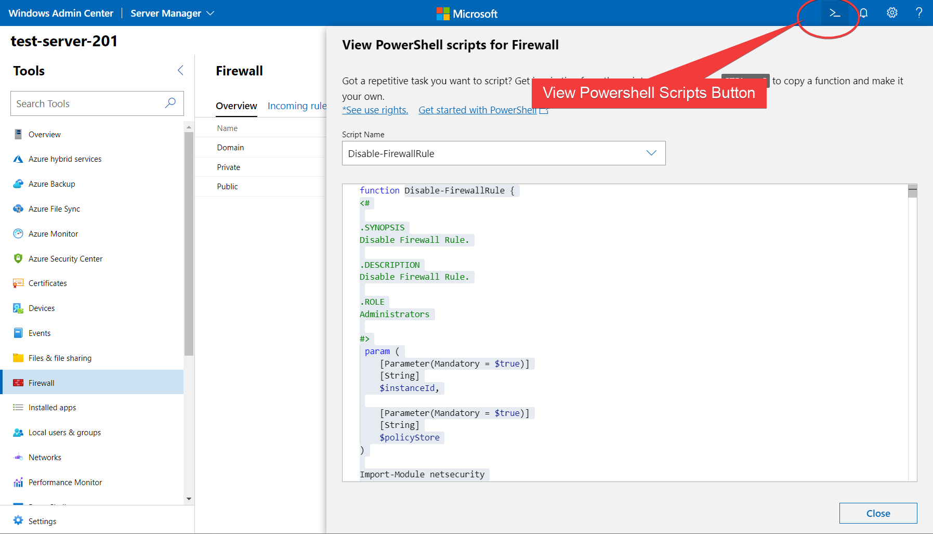Click the function Disable-FirewallRule code line
Screen dimensions: 933x534
tap(437, 190)
